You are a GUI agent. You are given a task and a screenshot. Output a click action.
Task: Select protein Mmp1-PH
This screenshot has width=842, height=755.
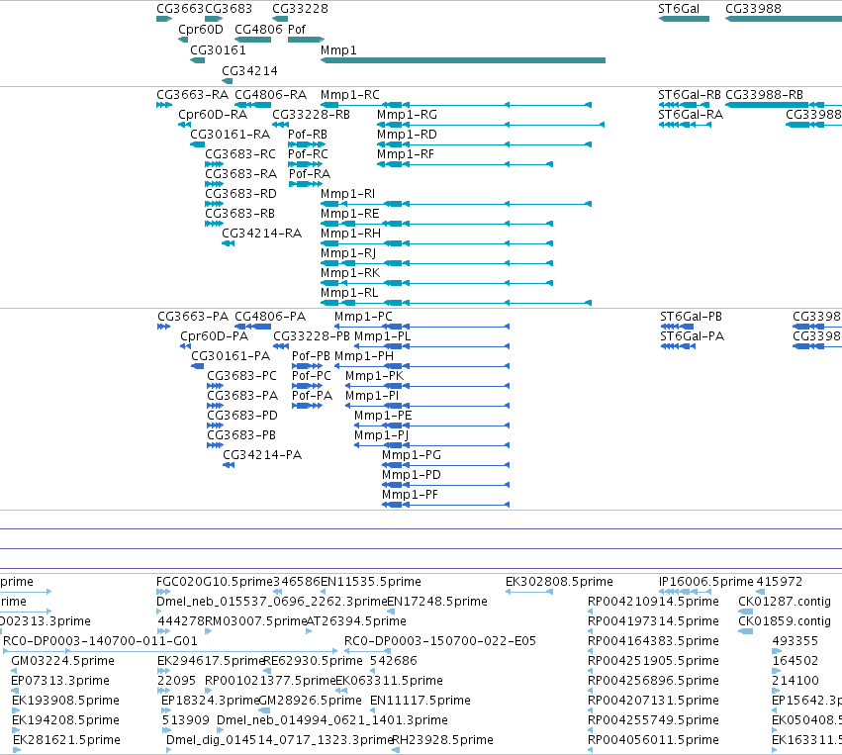tap(421, 366)
